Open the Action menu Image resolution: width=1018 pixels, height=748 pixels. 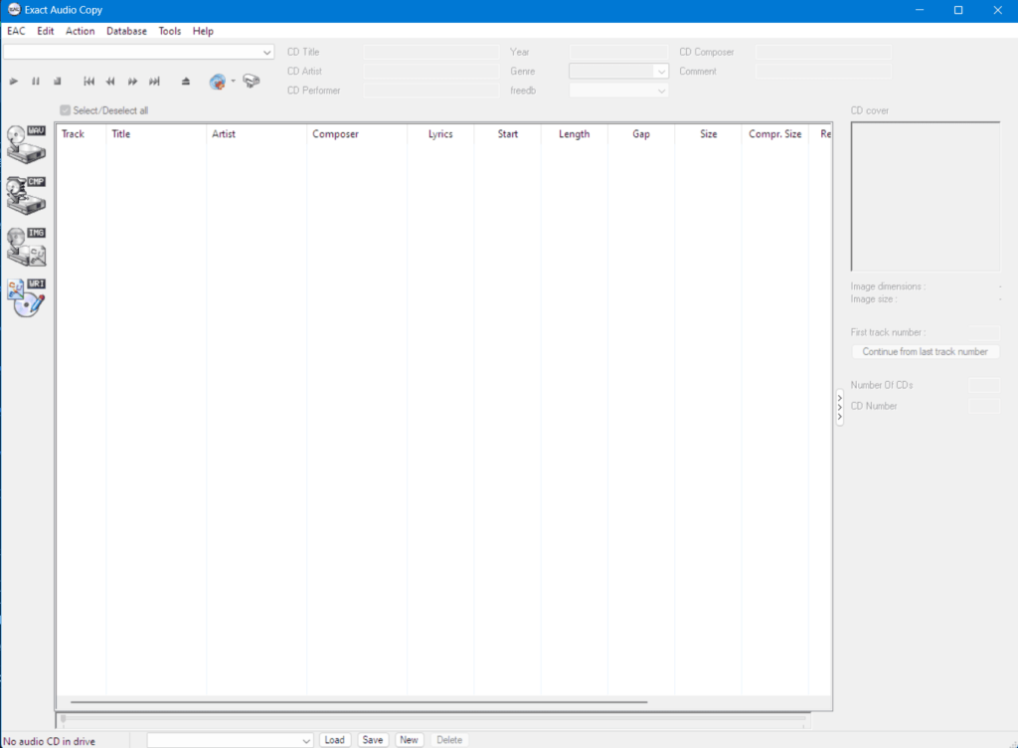81,31
